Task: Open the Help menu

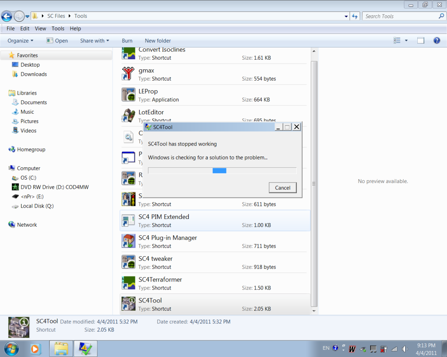Action: [x=75, y=28]
